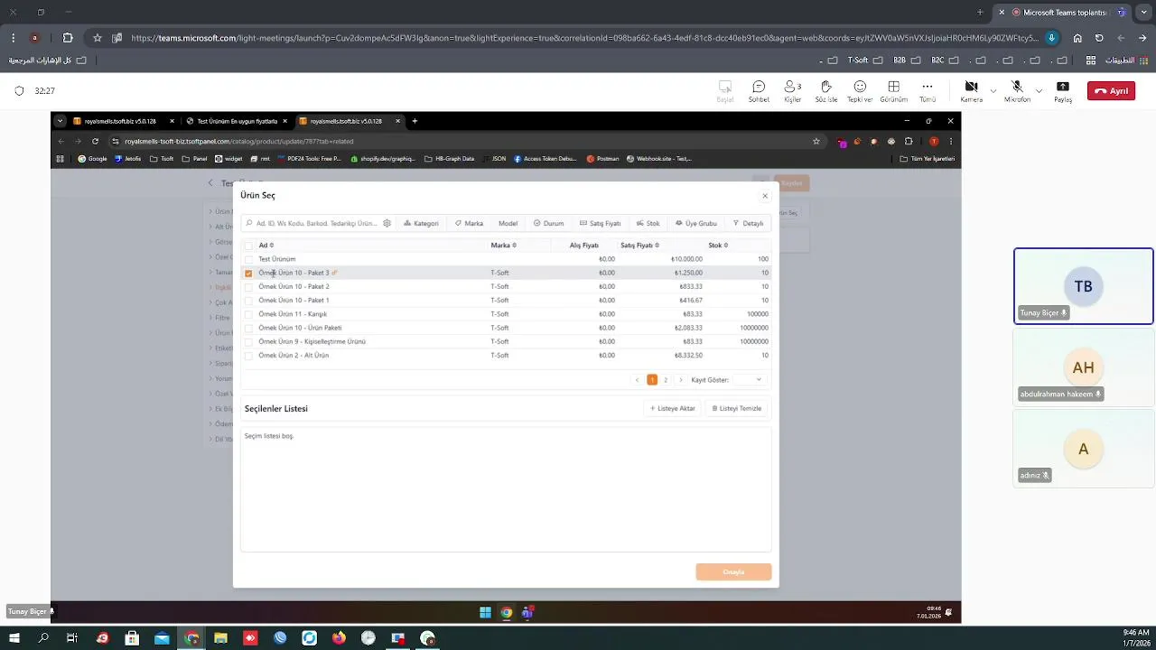Image resolution: width=1156 pixels, height=650 pixels.
Task: Check Örnek Ürün 9 - Kişiselleştirme Ürünü checkbox
Action: [248, 341]
